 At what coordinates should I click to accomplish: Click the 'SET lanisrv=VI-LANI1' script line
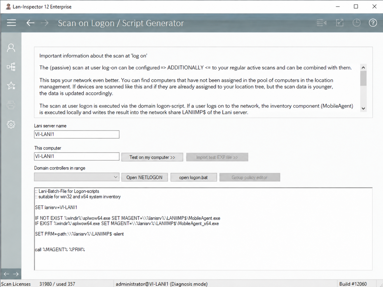(56, 207)
